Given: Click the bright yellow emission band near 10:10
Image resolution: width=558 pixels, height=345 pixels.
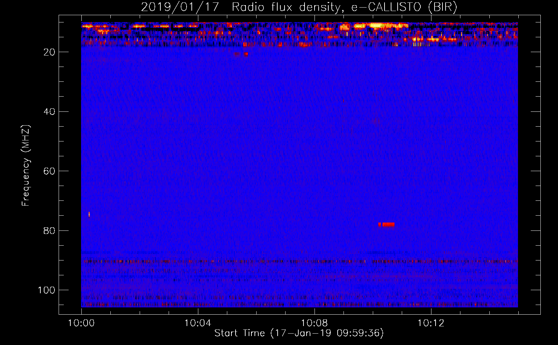Looking at the screenshot, I should click(381, 25).
